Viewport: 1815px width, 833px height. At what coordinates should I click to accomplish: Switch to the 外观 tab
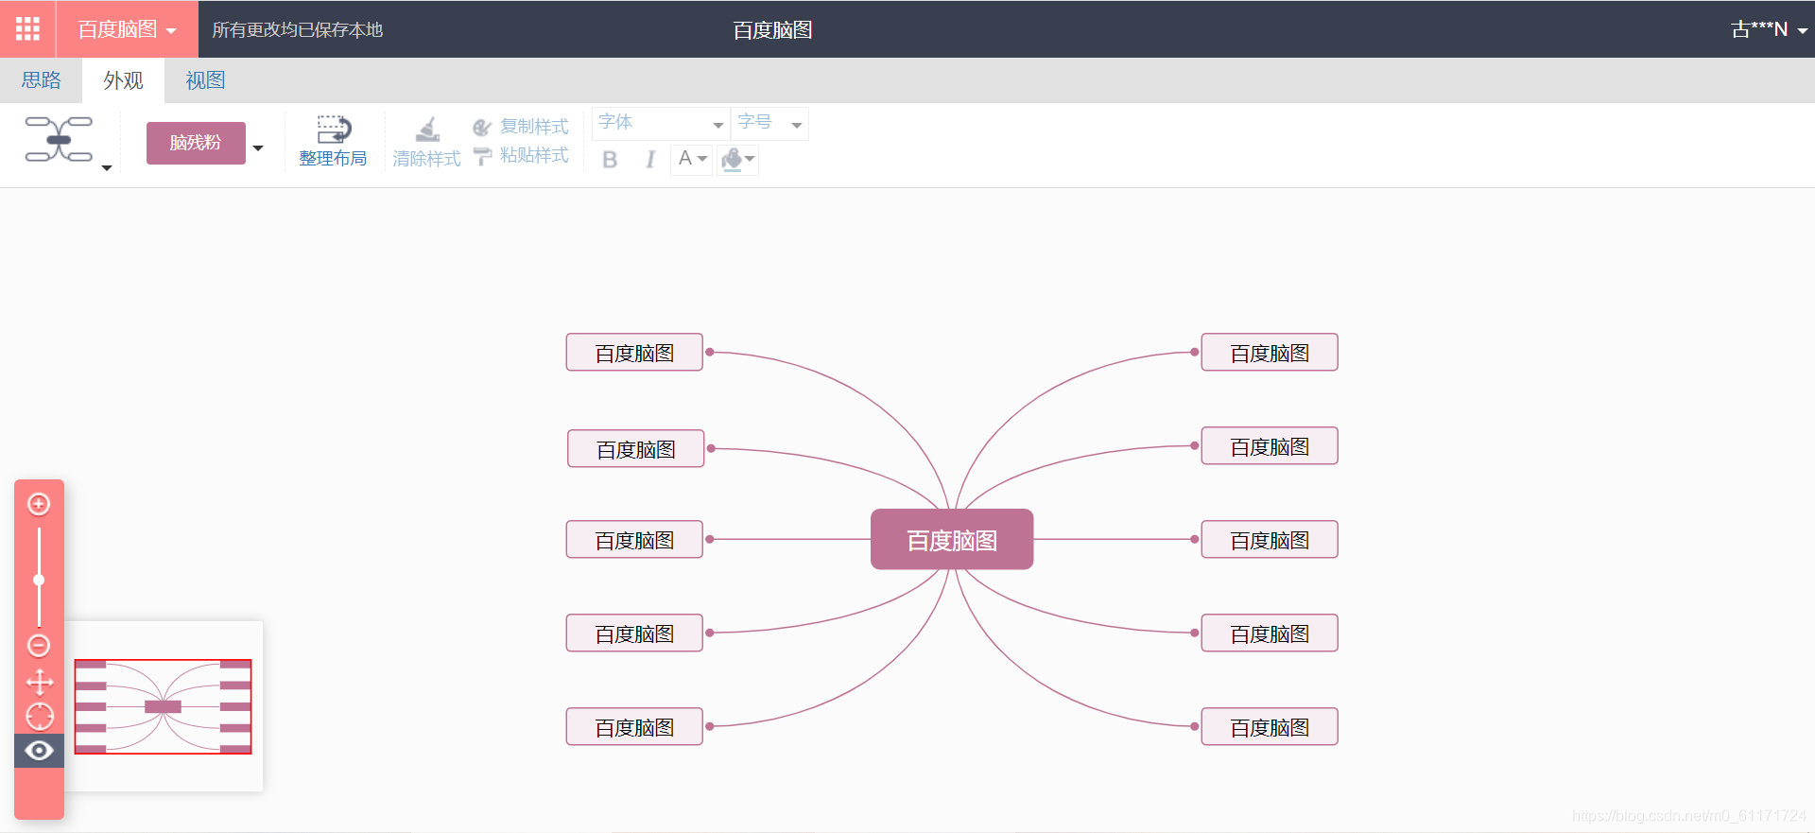click(x=123, y=80)
